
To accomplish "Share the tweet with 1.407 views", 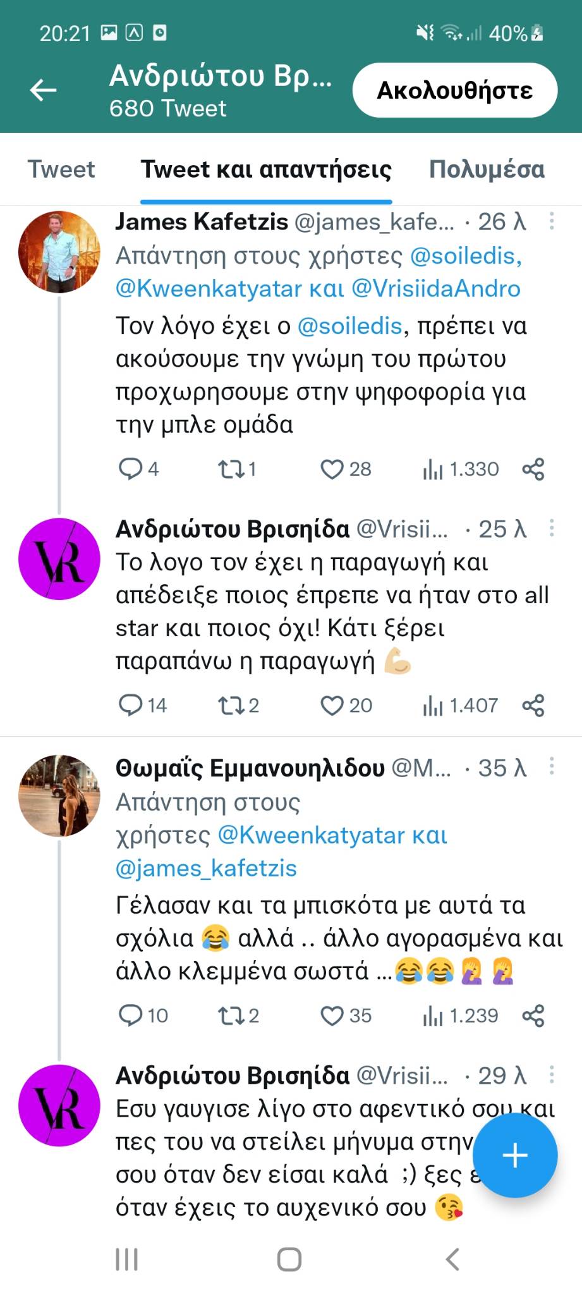I will click(x=533, y=706).
